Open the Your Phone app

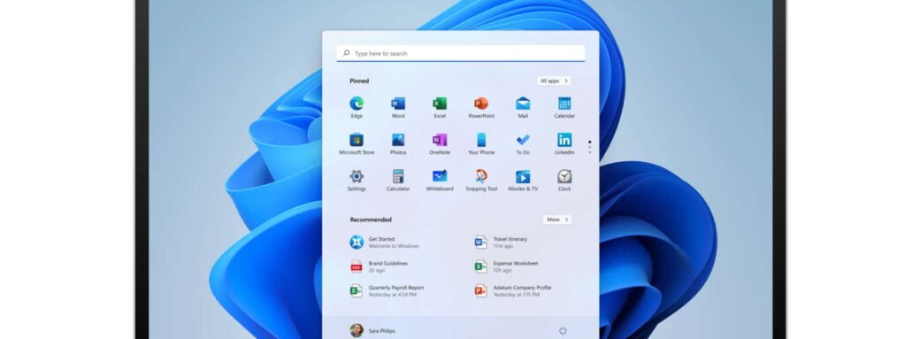pyautogui.click(x=481, y=140)
